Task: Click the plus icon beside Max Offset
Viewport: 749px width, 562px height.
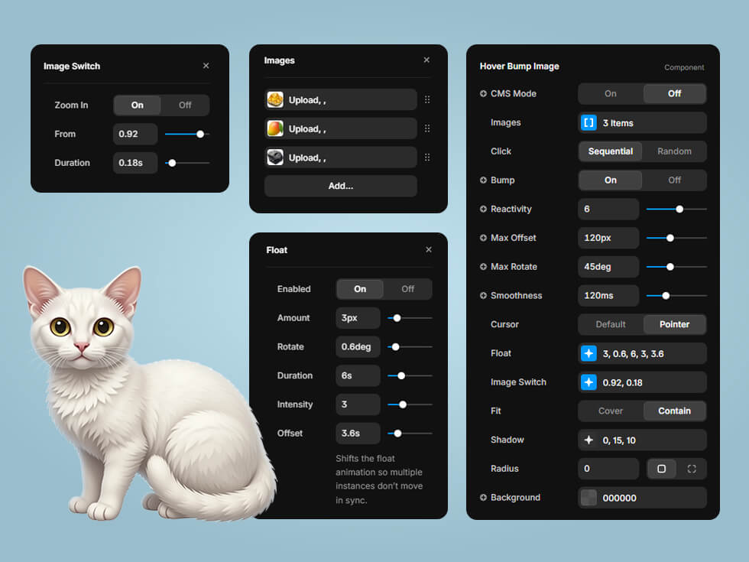Action: (483, 238)
